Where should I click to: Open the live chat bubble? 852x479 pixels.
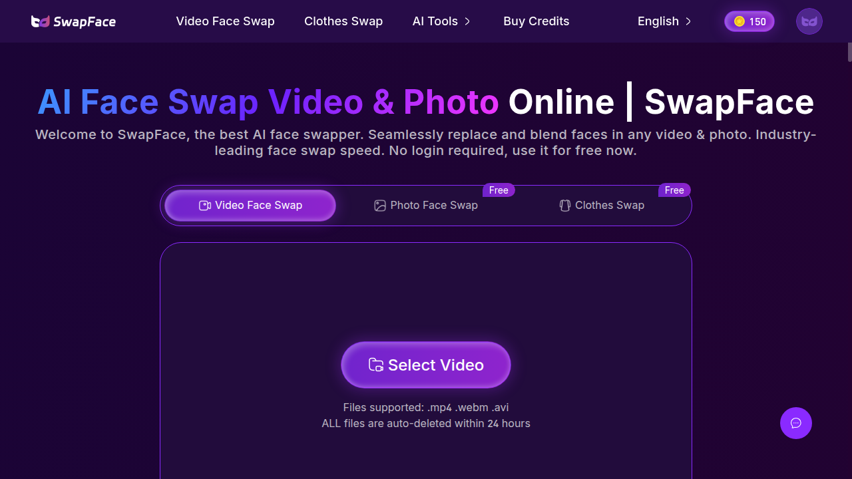(x=795, y=423)
